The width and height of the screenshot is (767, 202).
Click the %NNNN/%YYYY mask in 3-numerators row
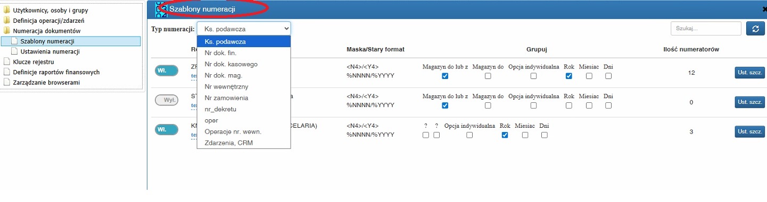[370, 135]
